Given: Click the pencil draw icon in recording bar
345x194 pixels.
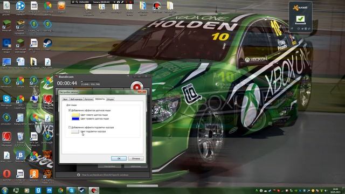Looking at the screenshot, I should click(122, 2).
